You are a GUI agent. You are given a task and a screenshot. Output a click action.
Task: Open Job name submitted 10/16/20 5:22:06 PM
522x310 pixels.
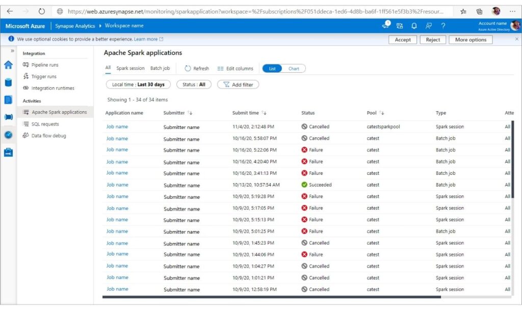pyautogui.click(x=117, y=150)
